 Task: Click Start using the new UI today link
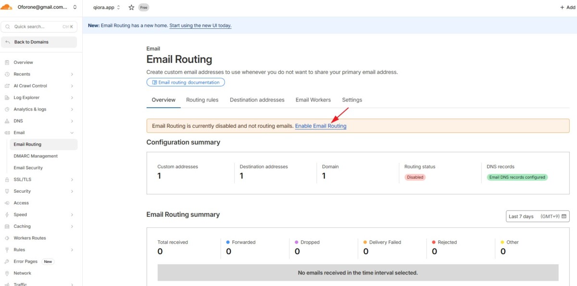tap(201, 25)
